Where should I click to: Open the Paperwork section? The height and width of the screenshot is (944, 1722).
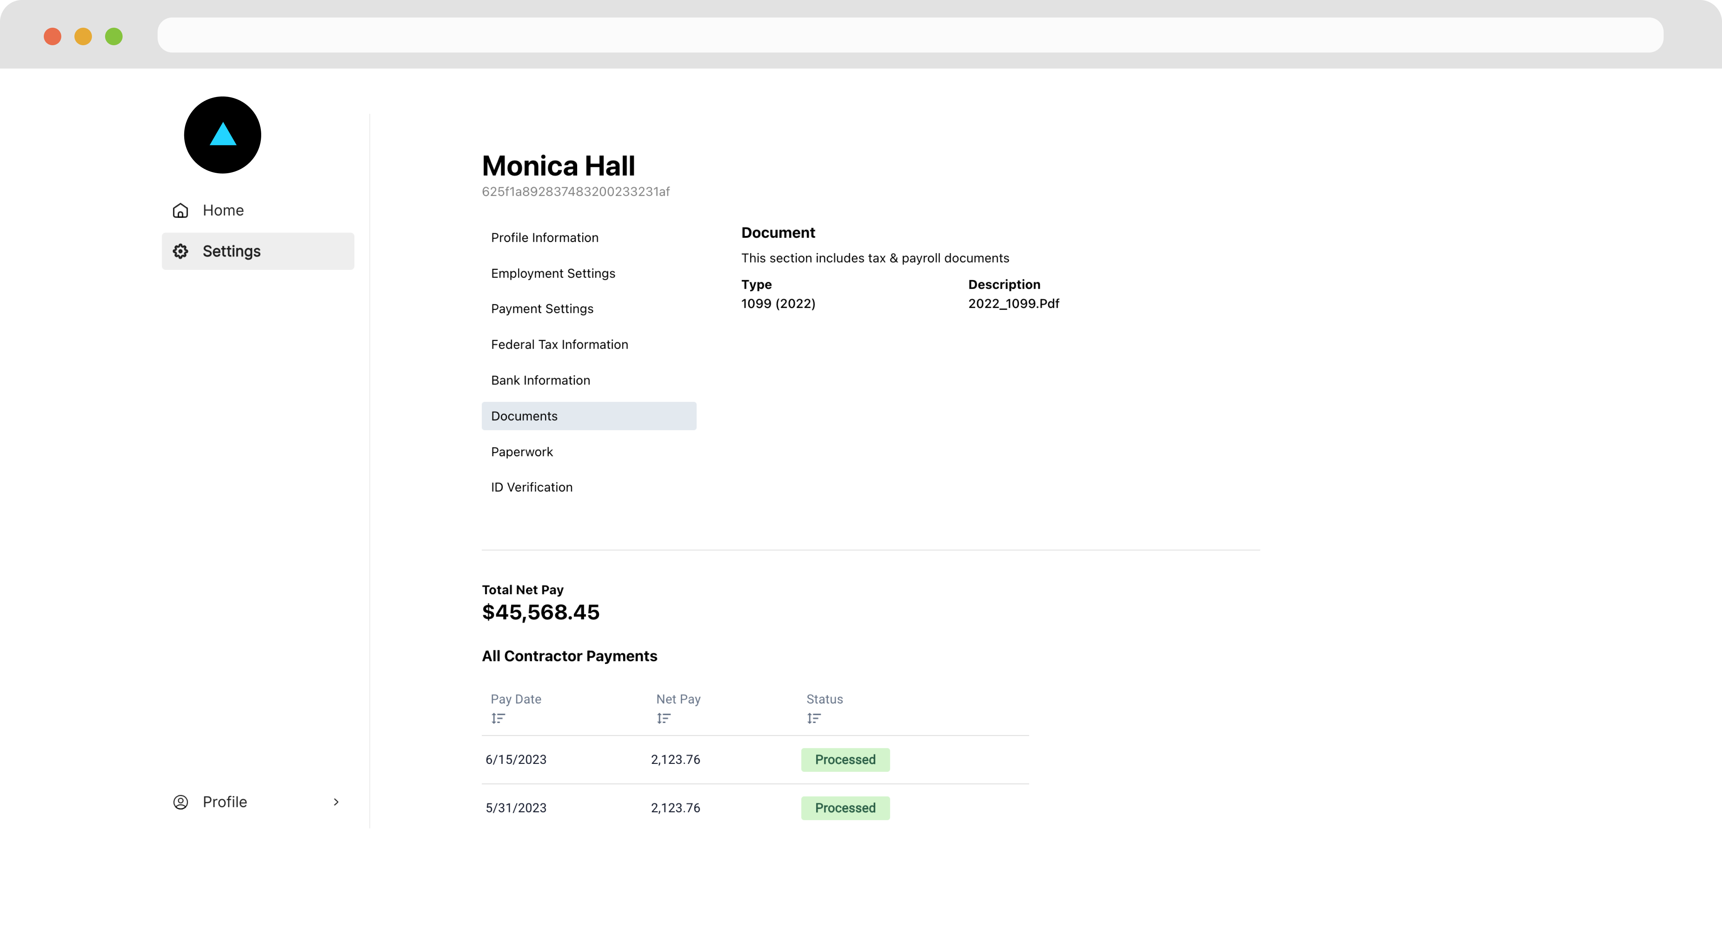(589, 452)
